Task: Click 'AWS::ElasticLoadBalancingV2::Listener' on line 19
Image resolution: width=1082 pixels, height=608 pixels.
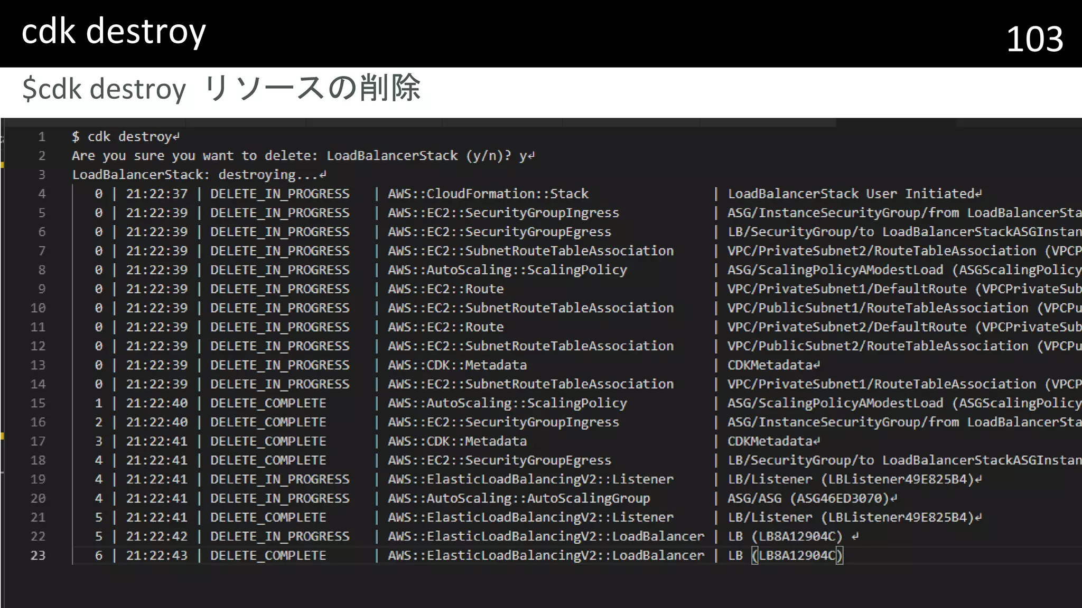Action: click(530, 479)
